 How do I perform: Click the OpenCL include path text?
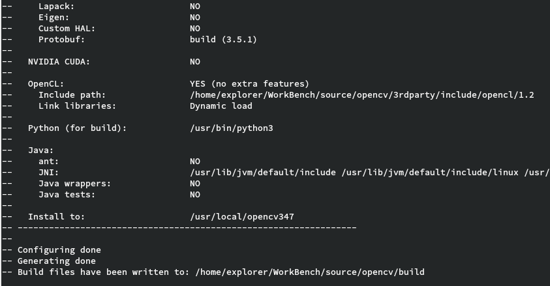pyautogui.click(x=361, y=95)
